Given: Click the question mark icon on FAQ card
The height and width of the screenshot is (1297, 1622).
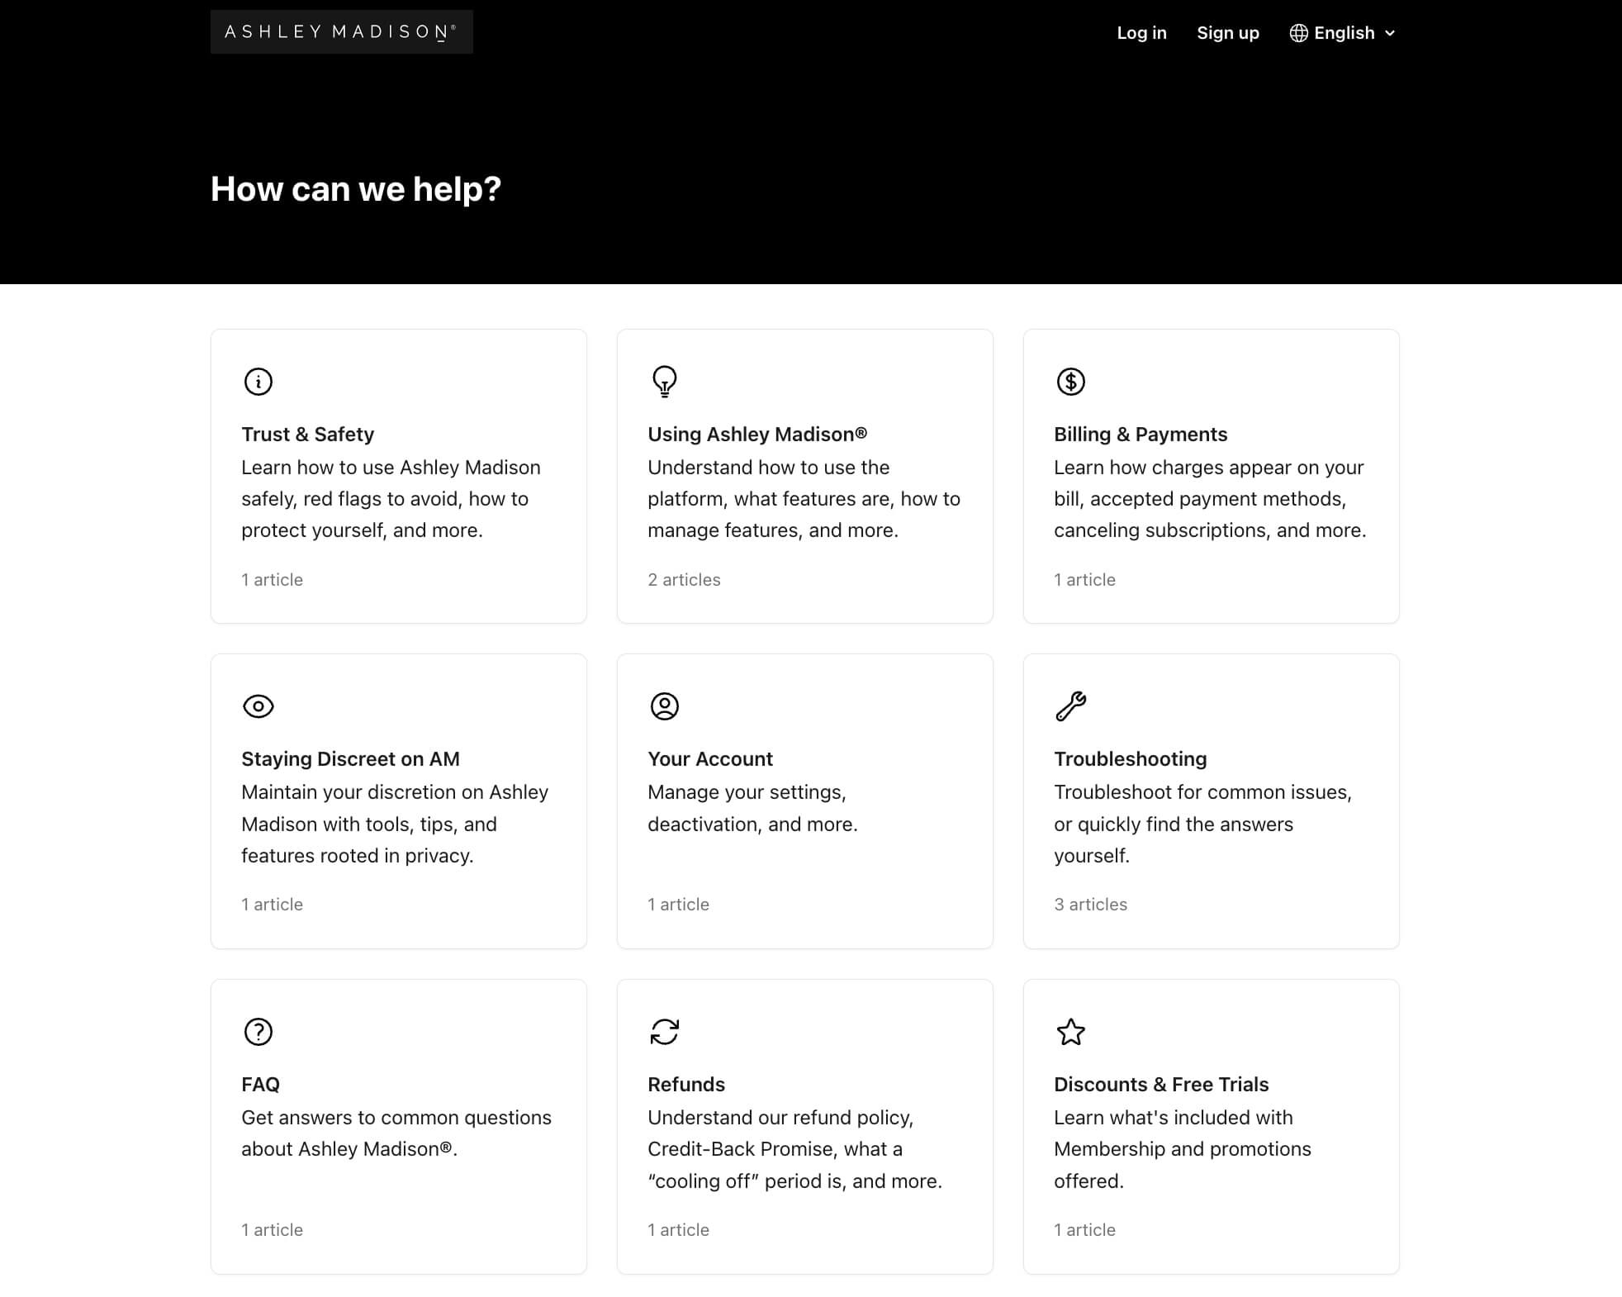Looking at the screenshot, I should (258, 1031).
